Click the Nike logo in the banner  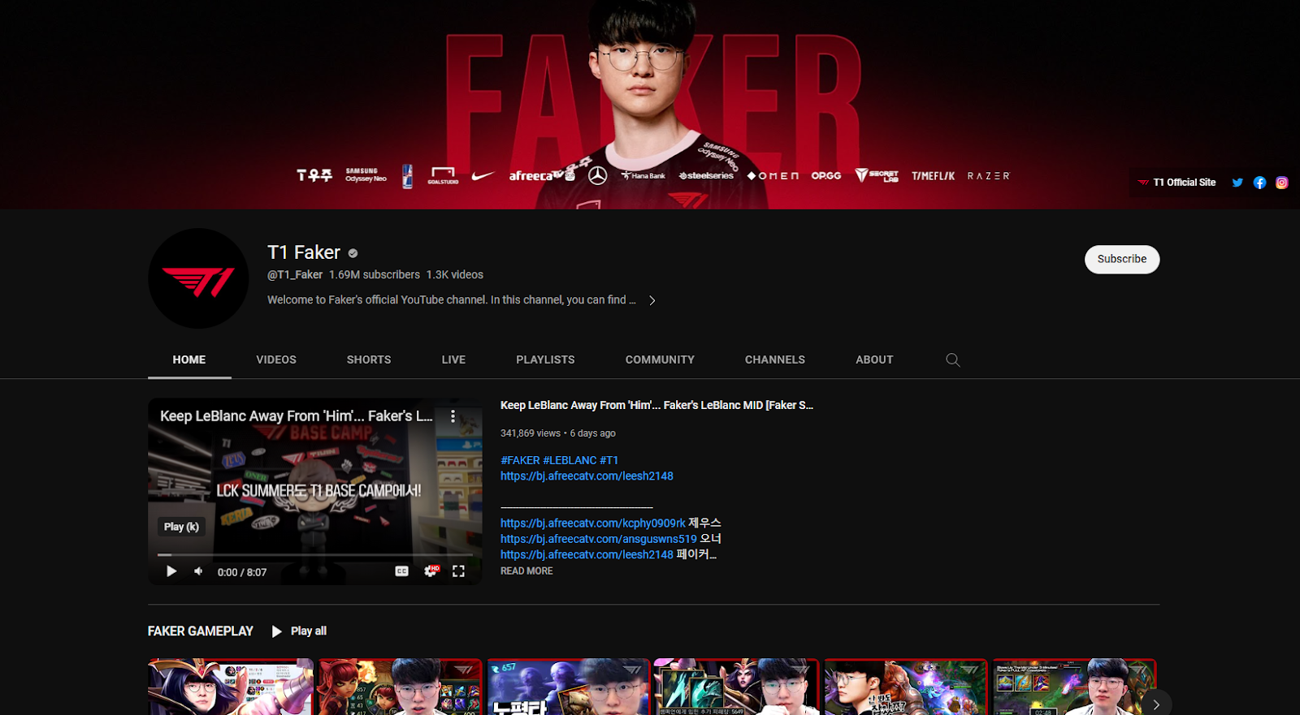pos(483,175)
